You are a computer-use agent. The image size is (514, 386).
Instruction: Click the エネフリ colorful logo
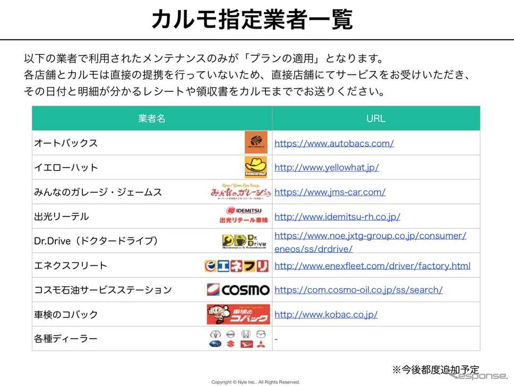click(x=236, y=266)
